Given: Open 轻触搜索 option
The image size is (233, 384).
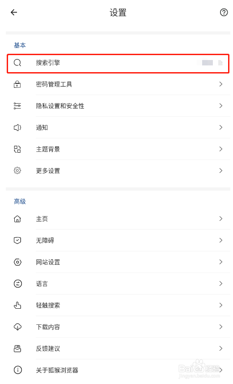Looking at the screenshot, I should pyautogui.click(x=118, y=305).
